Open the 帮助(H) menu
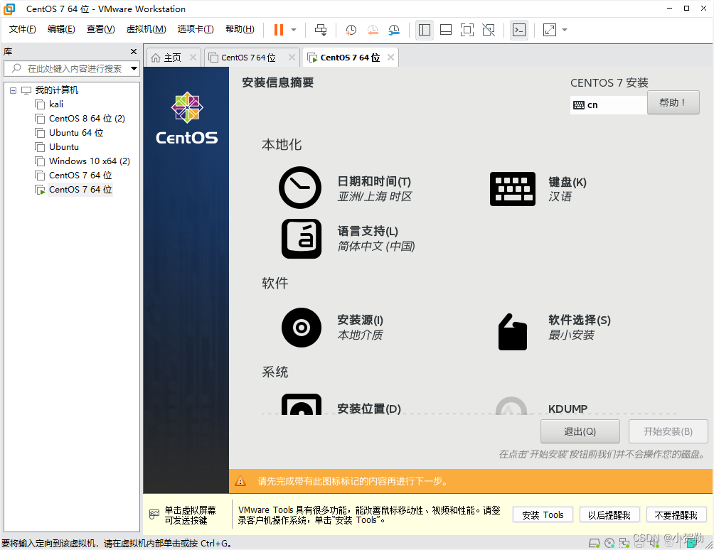This screenshot has height=550, width=714. (x=240, y=29)
